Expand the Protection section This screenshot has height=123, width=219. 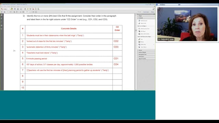coord(146,56)
